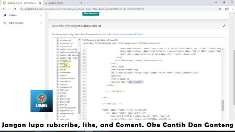Bookmark this page with the star icon
The image size is (235, 132).
click(220, 9)
